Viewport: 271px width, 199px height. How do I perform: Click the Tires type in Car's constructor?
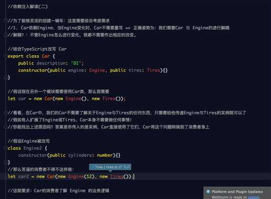pyautogui.click(x=153, y=70)
